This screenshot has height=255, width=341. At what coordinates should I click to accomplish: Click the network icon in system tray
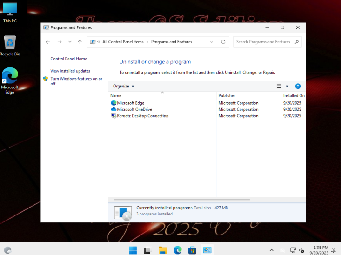pos(293,250)
